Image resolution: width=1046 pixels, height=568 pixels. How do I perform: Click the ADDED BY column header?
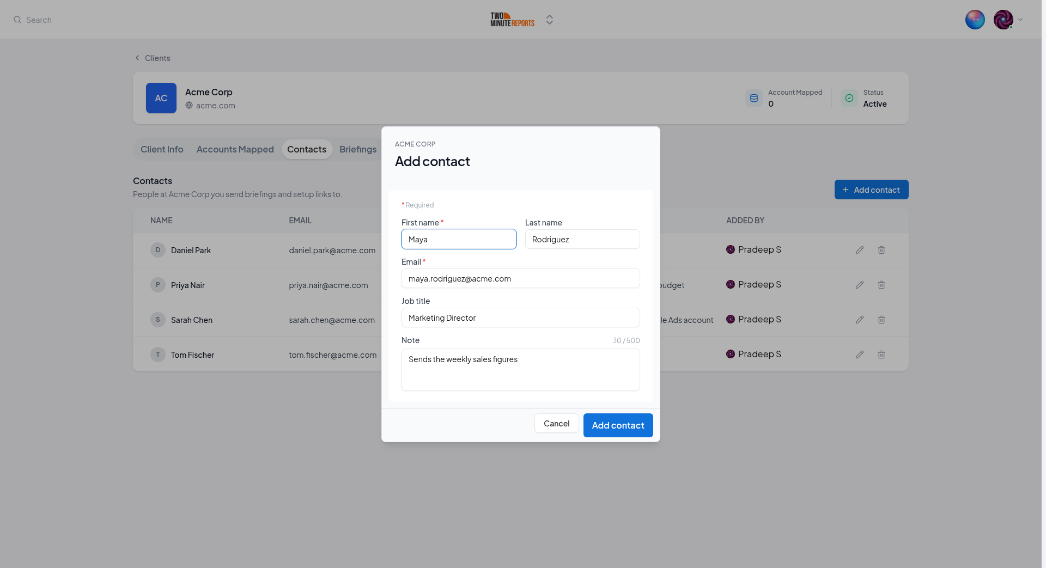(x=745, y=221)
